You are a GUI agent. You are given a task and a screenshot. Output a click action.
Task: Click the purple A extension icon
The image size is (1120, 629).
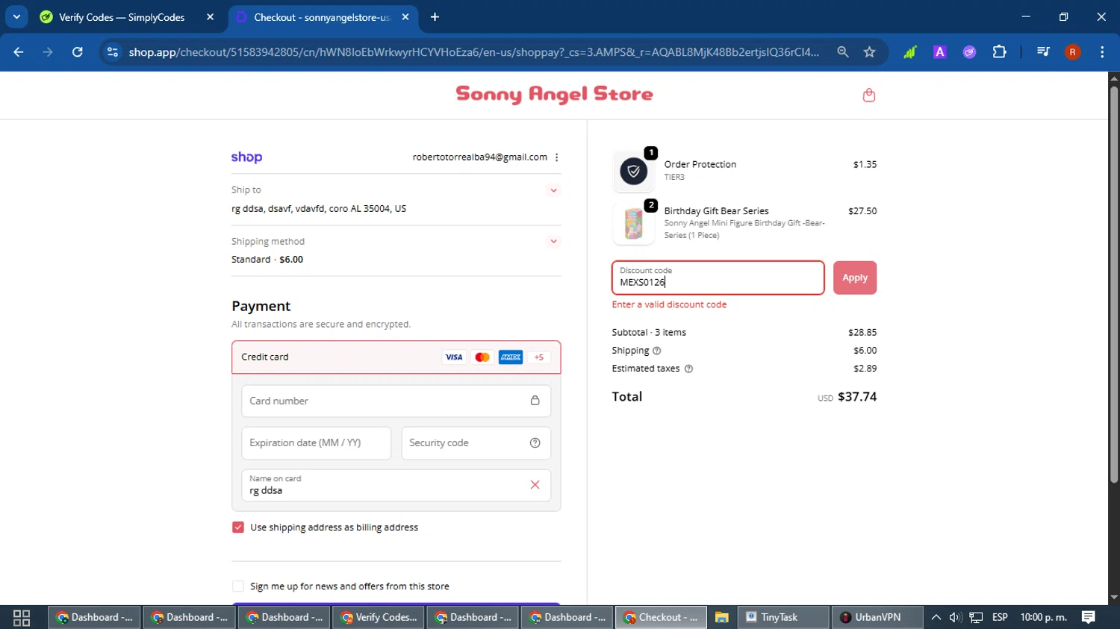pos(939,51)
